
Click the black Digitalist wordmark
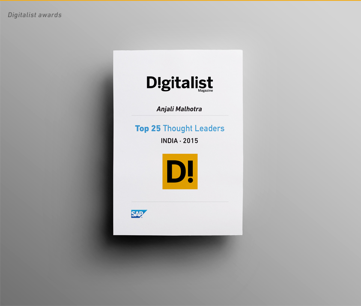pyautogui.click(x=179, y=83)
